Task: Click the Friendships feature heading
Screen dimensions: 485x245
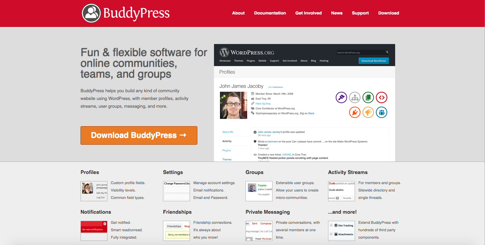Action: tap(177, 212)
